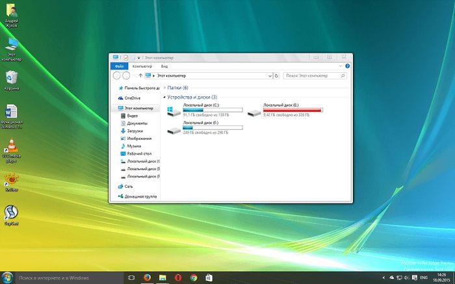This screenshot has width=455, height=284.
Task: Select Local Disk (F:) drive icon
Action: click(174, 129)
